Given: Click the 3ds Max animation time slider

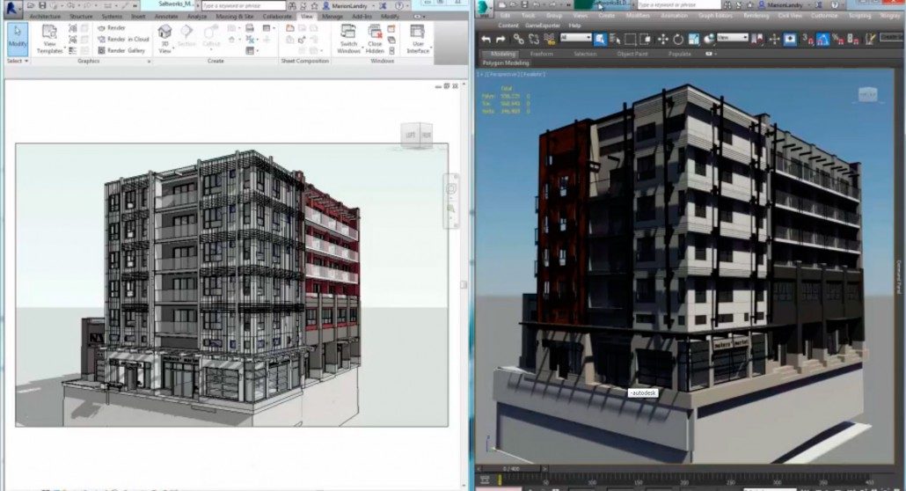Looking at the screenshot, I should coord(508,468).
